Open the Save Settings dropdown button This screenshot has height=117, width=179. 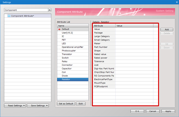click(38, 106)
